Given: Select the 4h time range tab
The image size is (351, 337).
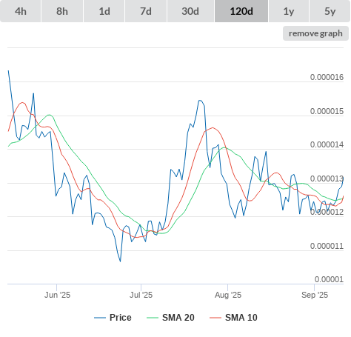Looking at the screenshot, I should [21, 11].
